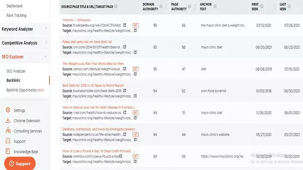The height and width of the screenshot is (170, 303).
Task: Open external link for cnn.com source
Action: [125, 47]
